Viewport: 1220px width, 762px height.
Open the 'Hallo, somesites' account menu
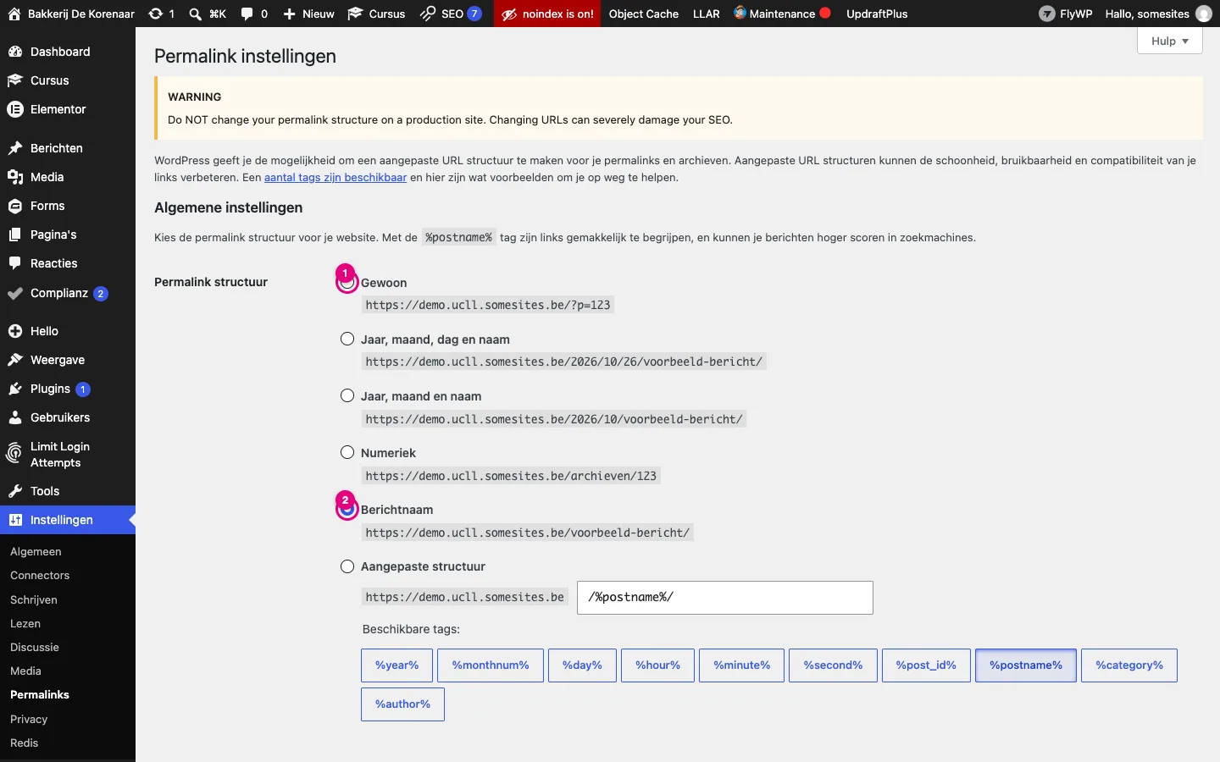[1158, 14]
